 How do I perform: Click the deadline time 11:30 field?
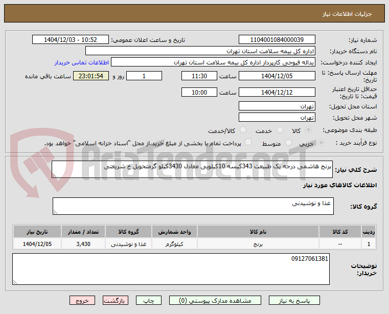(199, 76)
